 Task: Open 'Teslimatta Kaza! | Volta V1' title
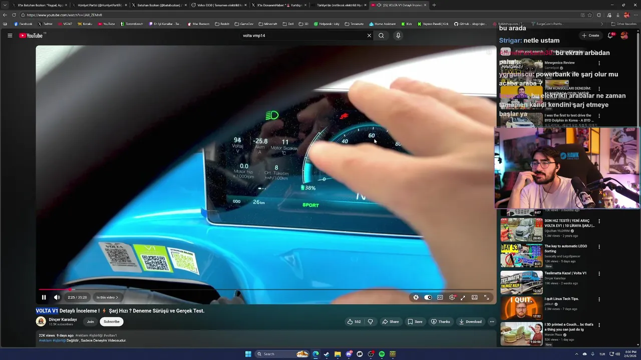point(565,273)
